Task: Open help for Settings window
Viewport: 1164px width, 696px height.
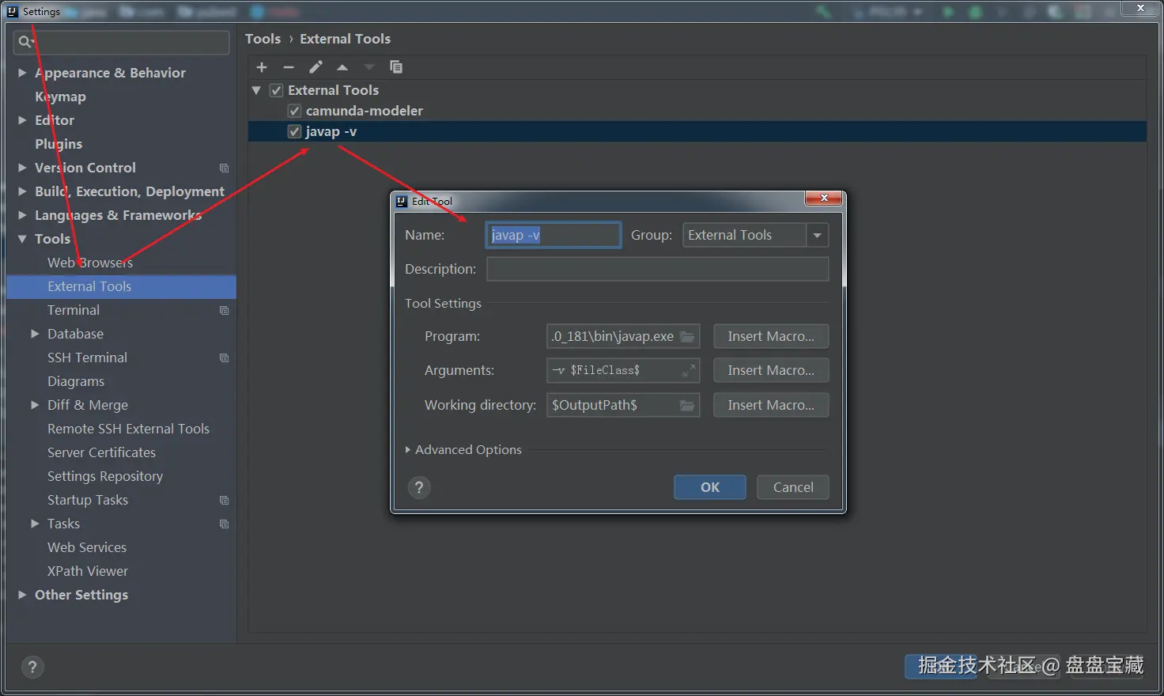Action: point(32,667)
